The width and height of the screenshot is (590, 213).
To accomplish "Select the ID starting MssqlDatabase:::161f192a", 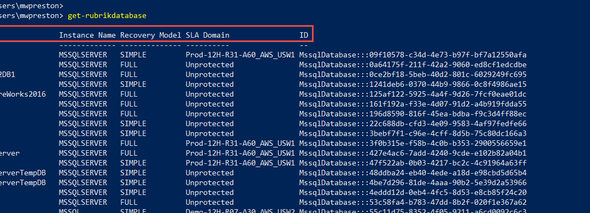I will pyautogui.click(x=413, y=104).
